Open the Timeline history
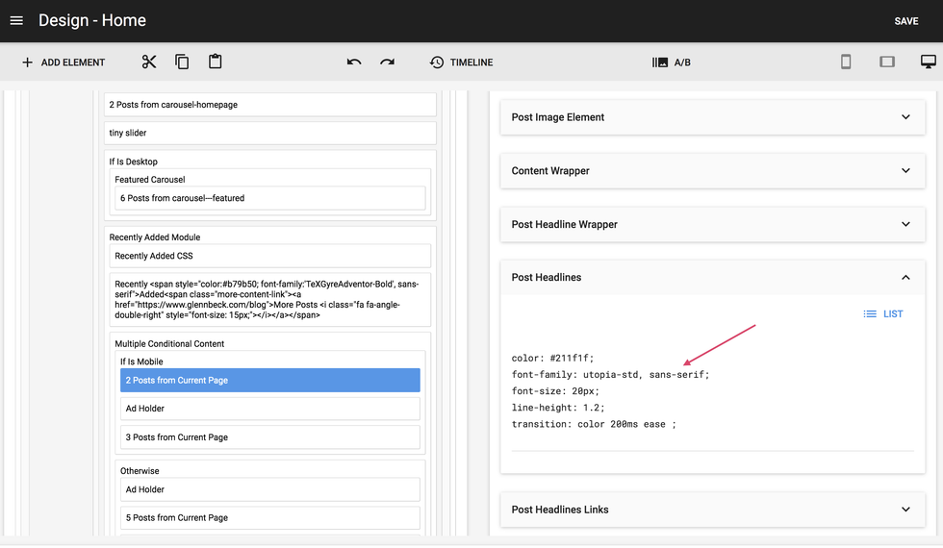Screen dimensions: 943x548 (x=461, y=62)
